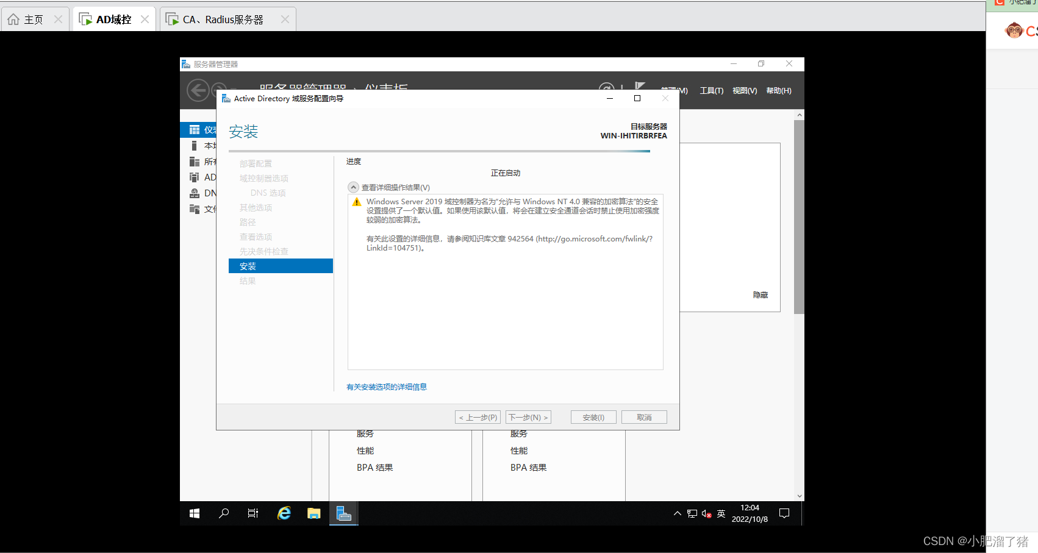This screenshot has height=553, width=1038.
Task: Open the 工具(T) menu
Action: pyautogui.click(x=712, y=90)
